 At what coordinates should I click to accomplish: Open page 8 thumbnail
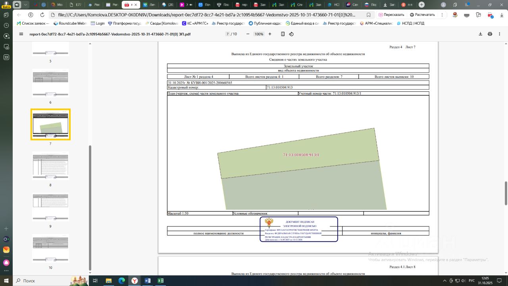(50, 166)
